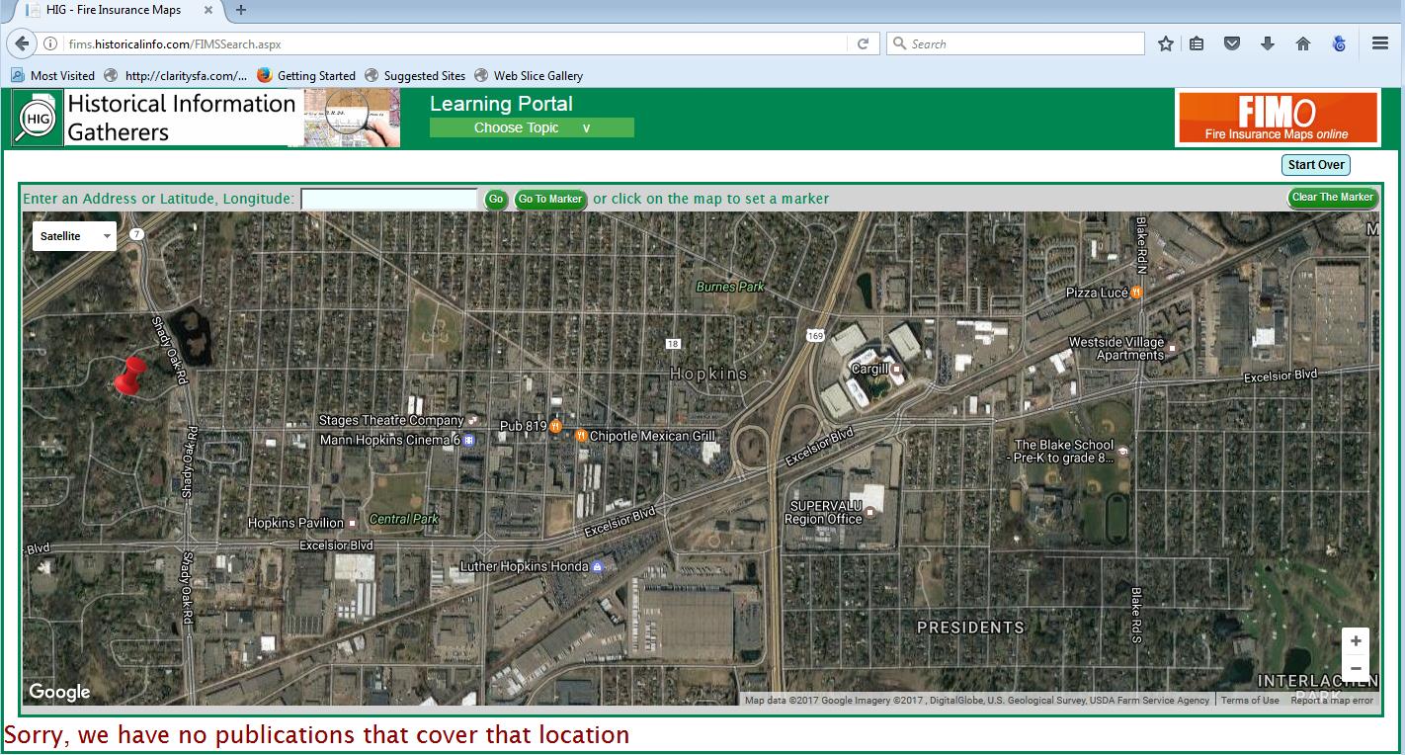The height and width of the screenshot is (755, 1405).
Task: Click Hopkins Pavilion map label
Action: (295, 523)
